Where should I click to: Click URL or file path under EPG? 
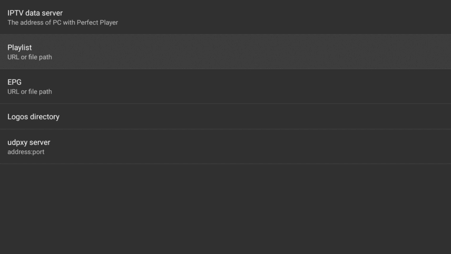pyautogui.click(x=30, y=91)
